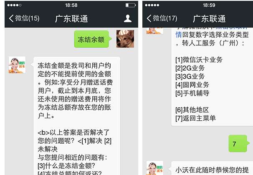Screen dimensions: 253x175
Task: Select option [5]手机辅导
Action: (x=192, y=93)
